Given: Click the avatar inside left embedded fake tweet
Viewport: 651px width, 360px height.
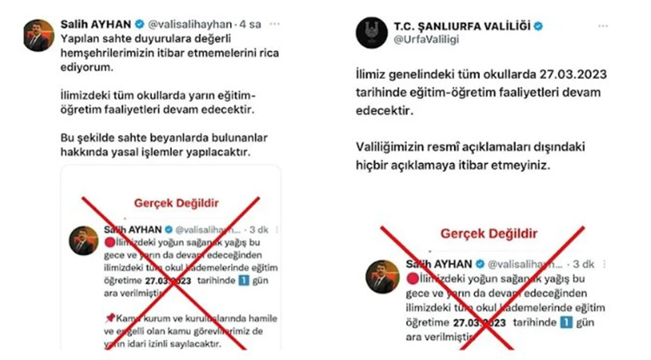Looking at the screenshot, I should 83,240.
